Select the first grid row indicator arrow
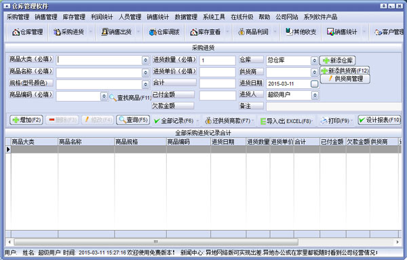 pos(8,149)
